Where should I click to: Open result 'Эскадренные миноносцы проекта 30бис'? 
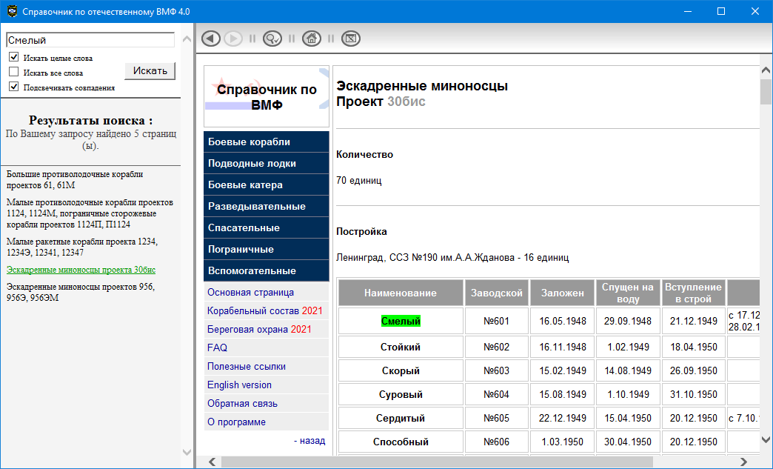[x=81, y=270]
